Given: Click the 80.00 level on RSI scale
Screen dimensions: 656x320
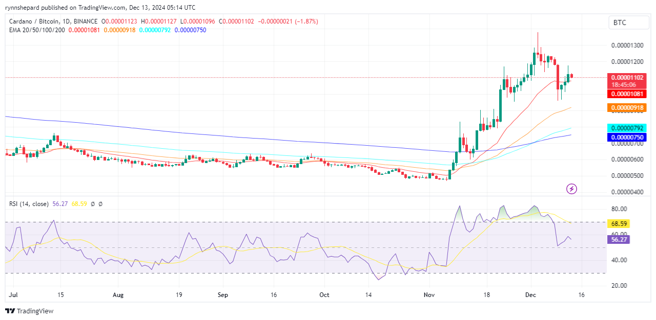Looking at the screenshot, I should click(x=619, y=209).
